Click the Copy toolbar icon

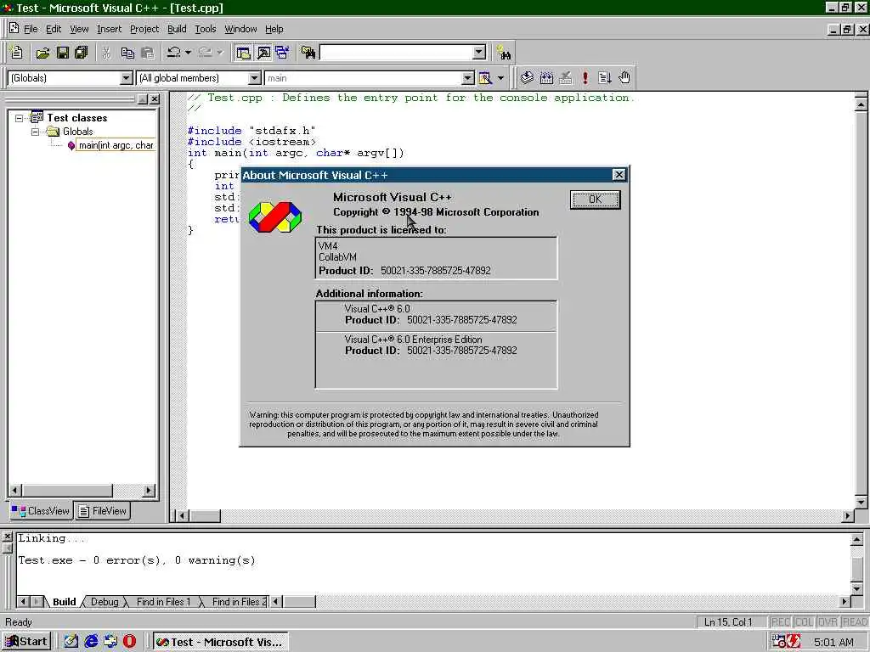(x=127, y=53)
